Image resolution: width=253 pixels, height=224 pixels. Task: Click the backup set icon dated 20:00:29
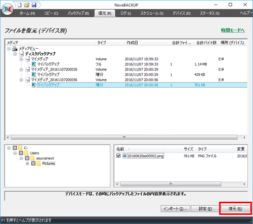pyautogui.click(x=34, y=74)
